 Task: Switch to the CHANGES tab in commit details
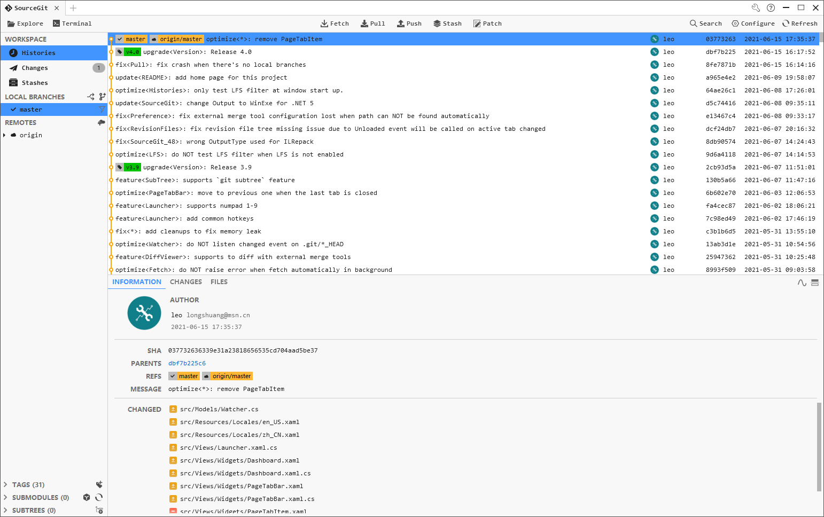[x=186, y=281]
